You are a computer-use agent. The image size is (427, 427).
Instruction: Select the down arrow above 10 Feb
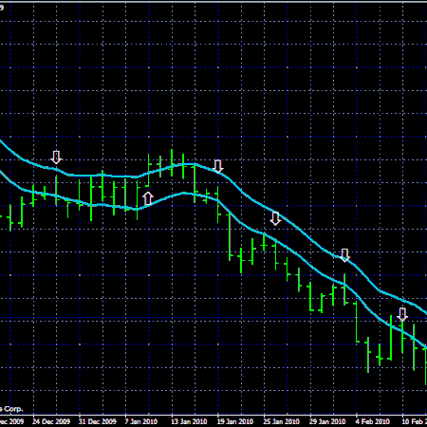pyautogui.click(x=402, y=314)
